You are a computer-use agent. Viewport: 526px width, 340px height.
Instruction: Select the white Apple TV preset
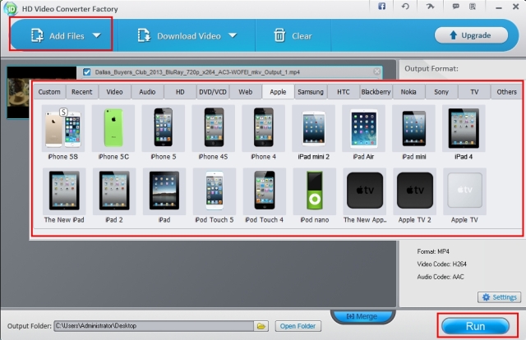coord(464,191)
